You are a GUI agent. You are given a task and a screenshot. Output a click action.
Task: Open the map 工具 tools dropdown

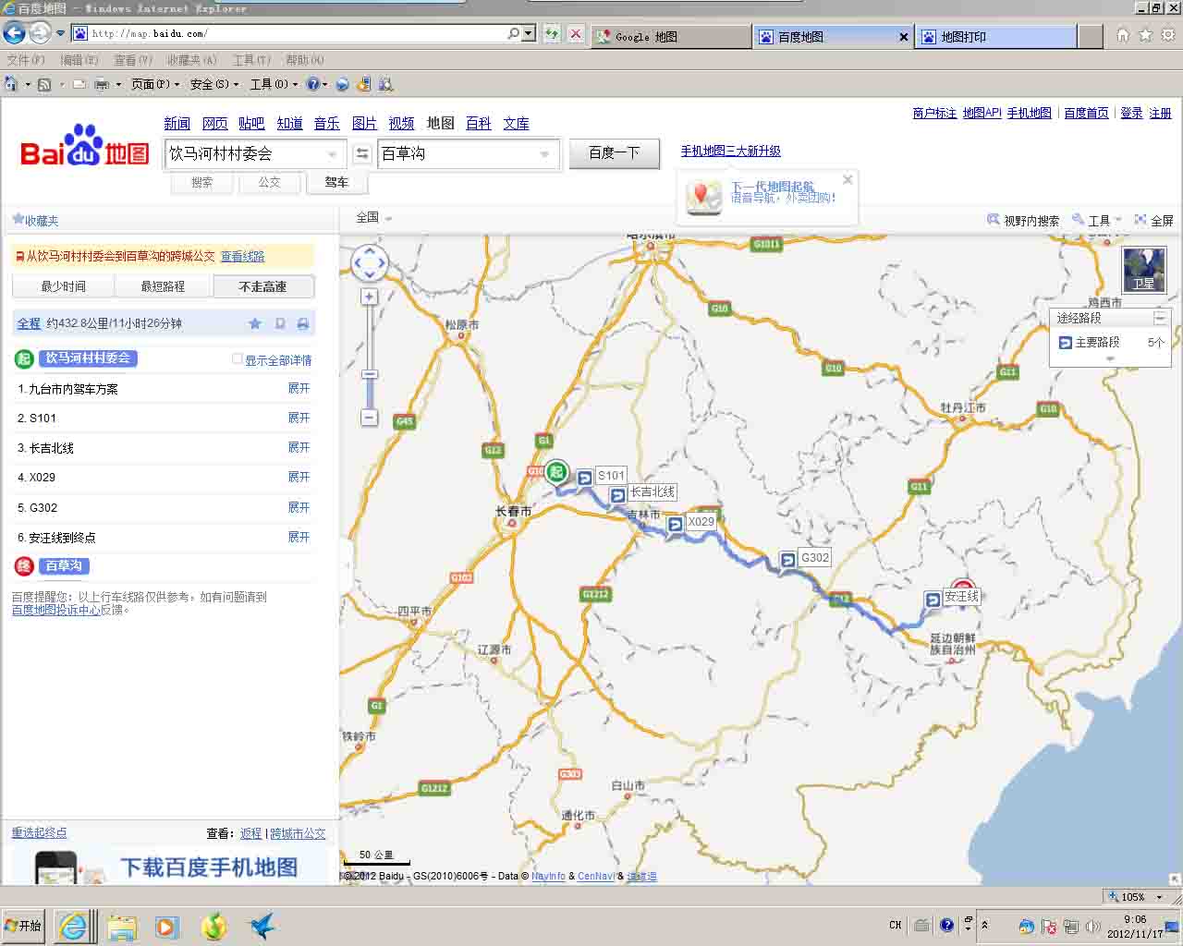pyautogui.click(x=1097, y=220)
